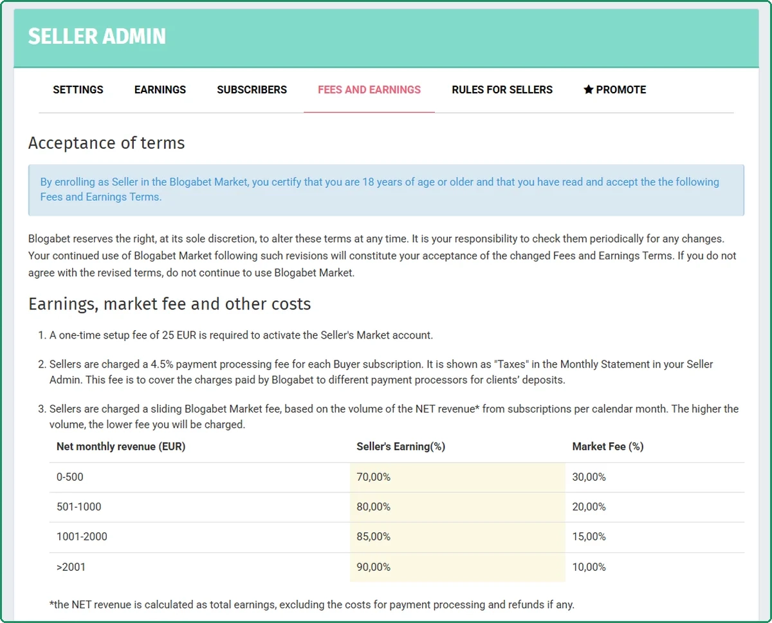
Task: Click the 10,00% market fee value
Action: point(589,567)
